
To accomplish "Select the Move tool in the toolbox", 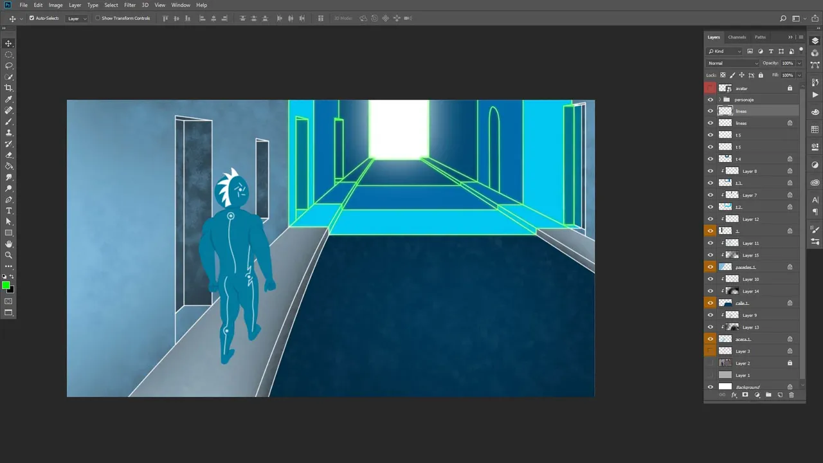I will 8,43.
